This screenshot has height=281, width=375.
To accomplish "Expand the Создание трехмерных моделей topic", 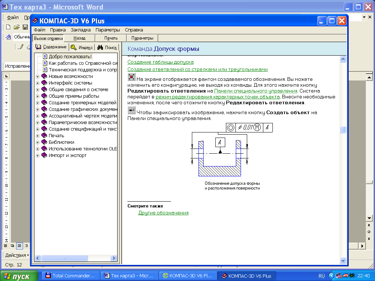I will pyautogui.click(x=38, y=103).
